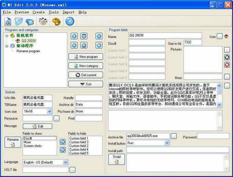Click the red remove picture icon
The height and width of the screenshot is (177, 233).
coord(227,65)
